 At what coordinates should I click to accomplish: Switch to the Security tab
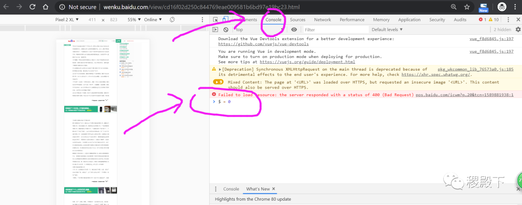[x=437, y=20]
